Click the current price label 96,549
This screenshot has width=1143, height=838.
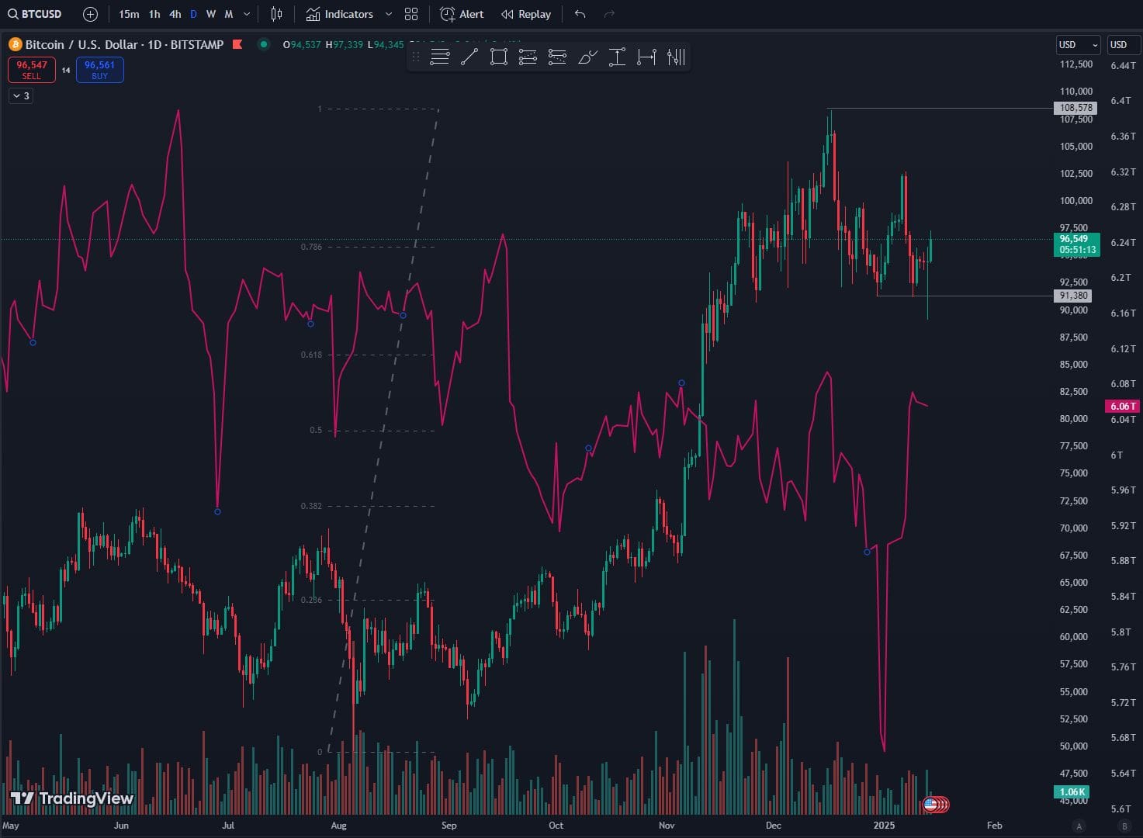[1076, 244]
